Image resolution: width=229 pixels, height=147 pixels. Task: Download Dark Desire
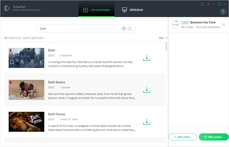coord(147,90)
